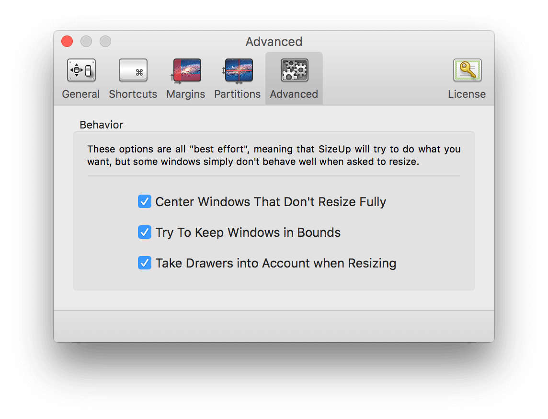This screenshot has height=419, width=548.
Task: Select the Advanced gears icon
Action: point(294,70)
